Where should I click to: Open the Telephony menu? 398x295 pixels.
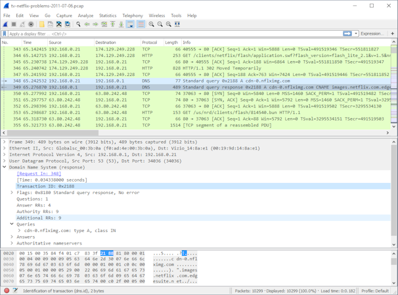click(133, 16)
